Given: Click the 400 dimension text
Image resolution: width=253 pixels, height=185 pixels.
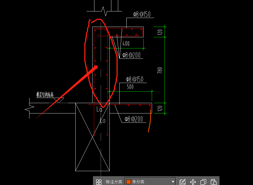Looking at the screenshot, I should click(x=126, y=44).
